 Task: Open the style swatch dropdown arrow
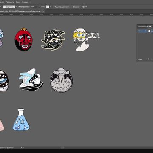(x=51, y=7)
